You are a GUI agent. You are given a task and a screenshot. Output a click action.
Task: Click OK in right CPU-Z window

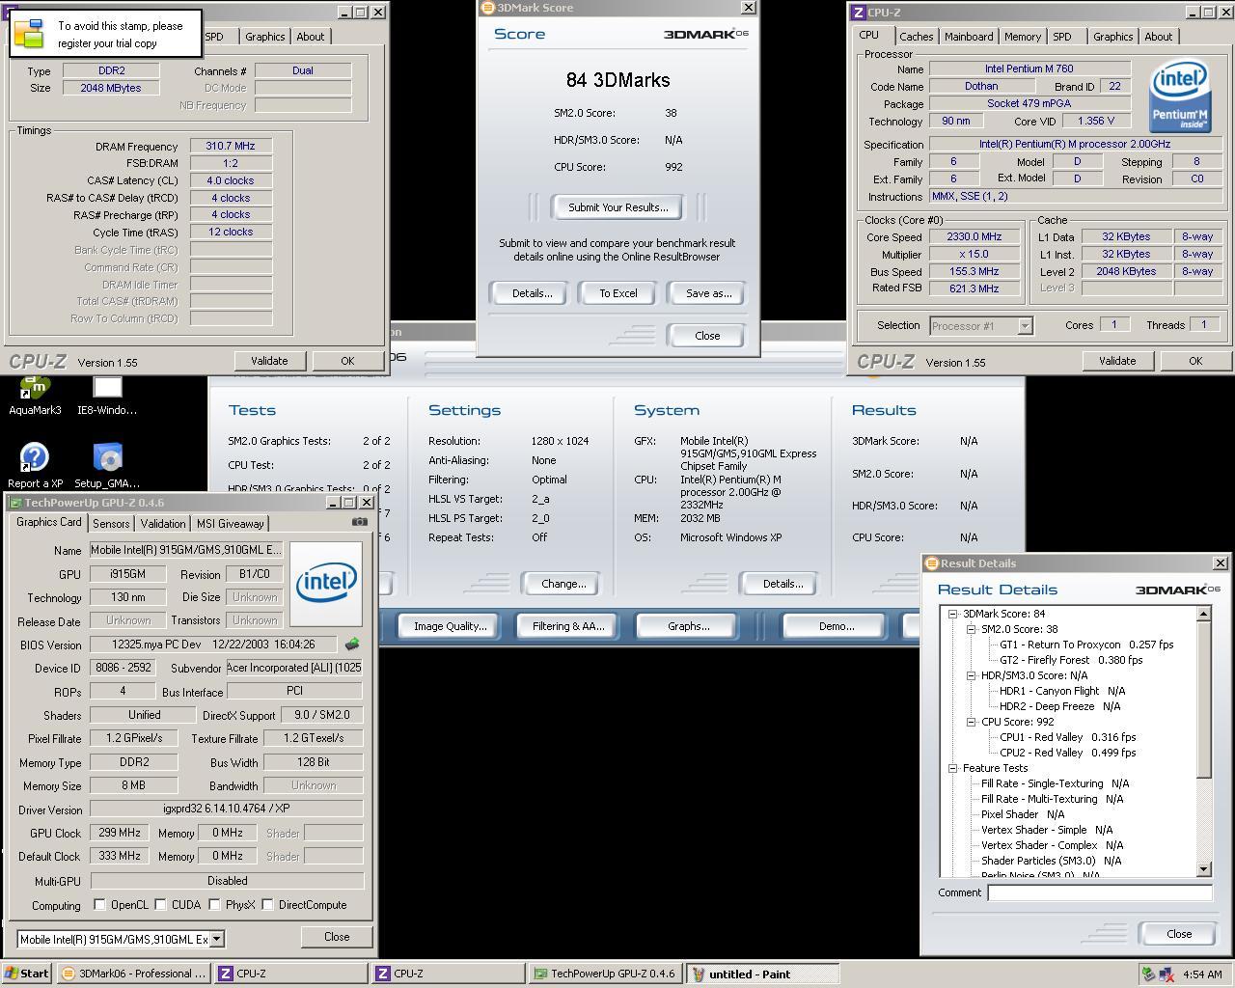tap(1194, 361)
